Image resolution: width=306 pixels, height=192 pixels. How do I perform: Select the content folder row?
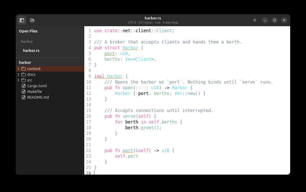point(50,69)
